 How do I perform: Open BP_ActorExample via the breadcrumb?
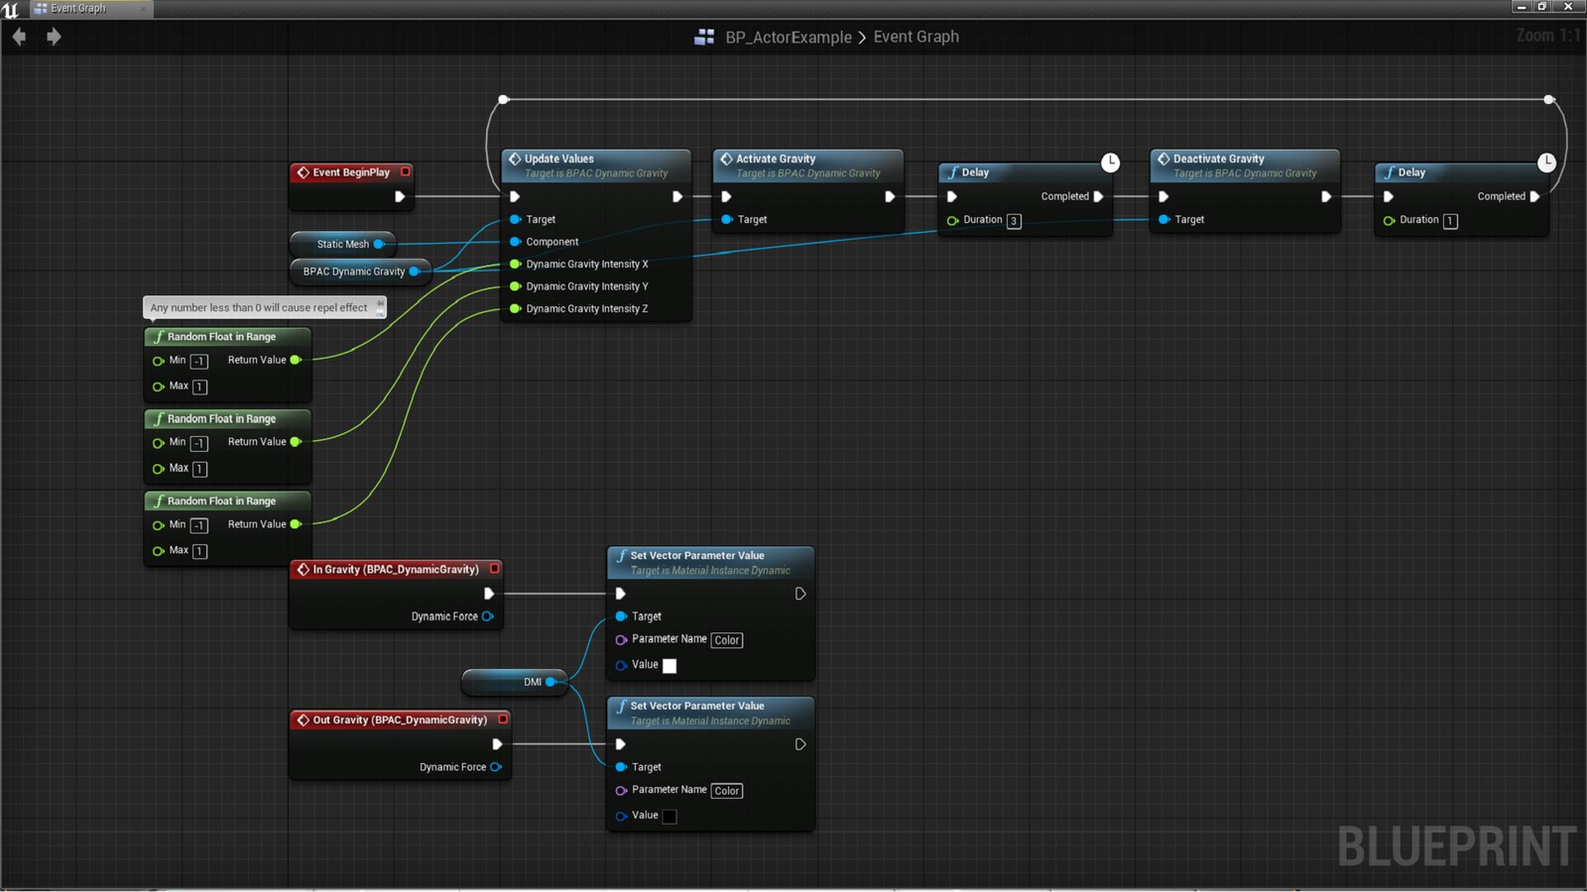tap(789, 37)
